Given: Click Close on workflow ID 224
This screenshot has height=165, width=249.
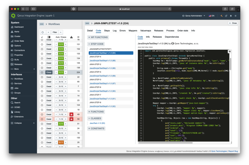Looking at the screenshot, I should click(x=49, y=72).
